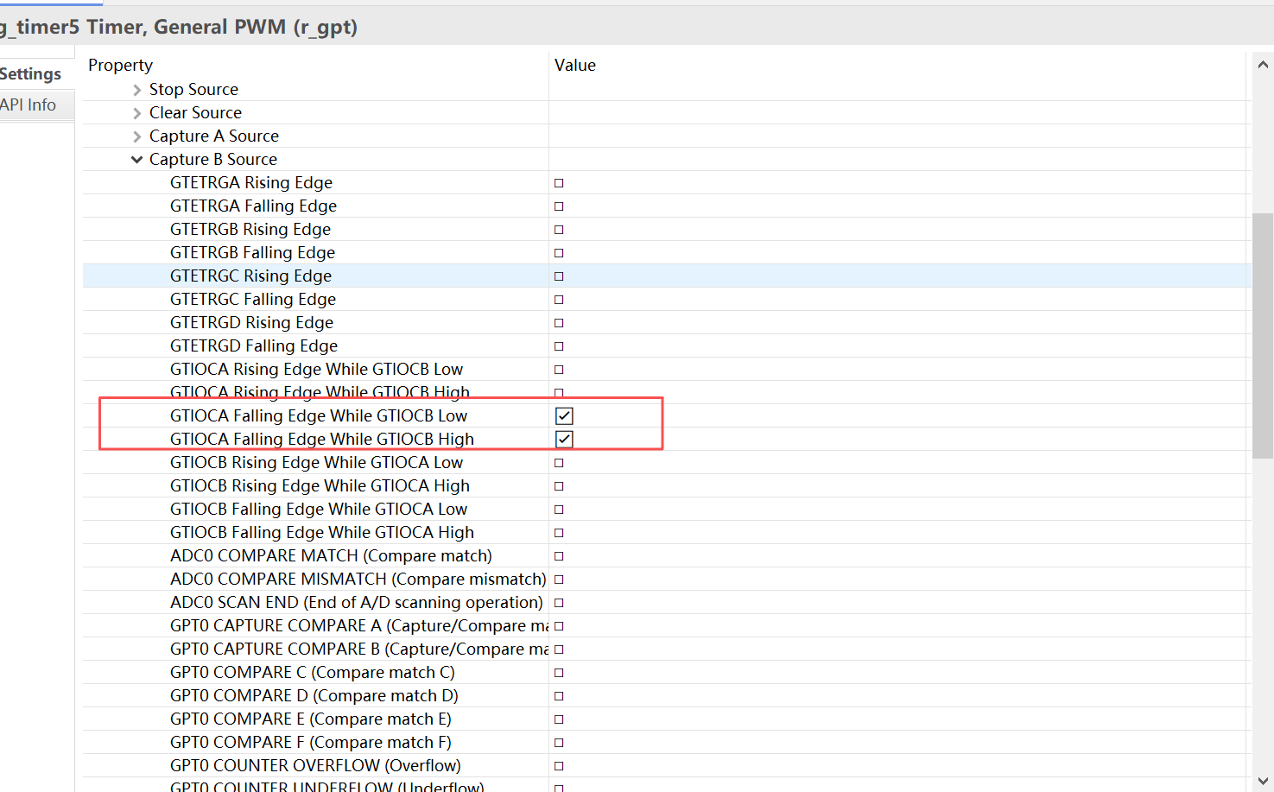
Task: Expand the Capture A Source section
Action: click(137, 136)
